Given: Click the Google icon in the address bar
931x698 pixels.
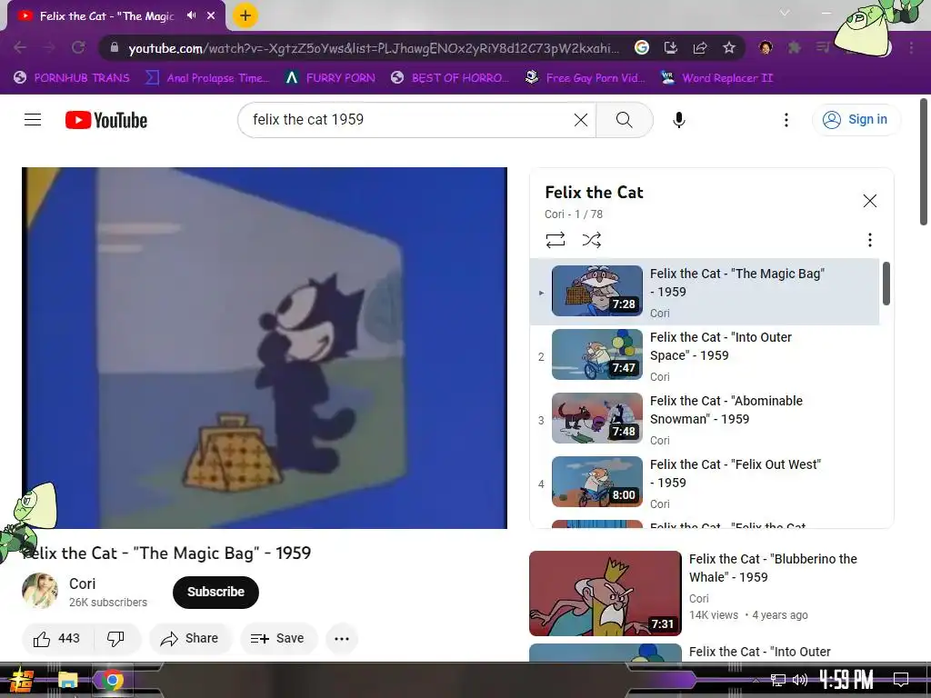Looking at the screenshot, I should [642, 47].
